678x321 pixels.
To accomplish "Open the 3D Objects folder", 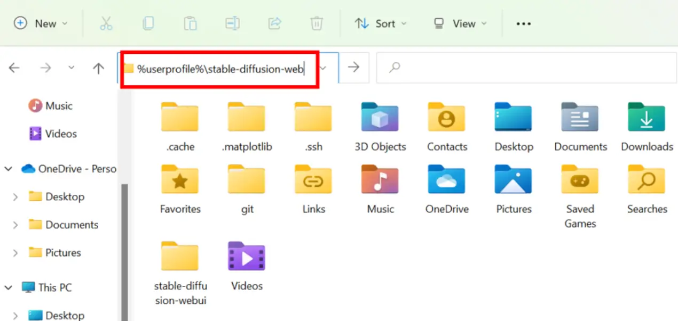I will click(380, 127).
